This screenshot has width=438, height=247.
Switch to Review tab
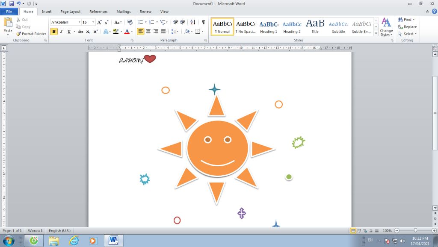point(145,12)
